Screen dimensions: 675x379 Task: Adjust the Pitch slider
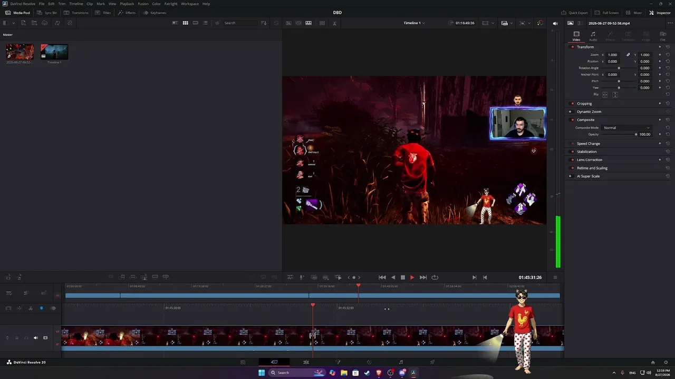[x=619, y=82]
